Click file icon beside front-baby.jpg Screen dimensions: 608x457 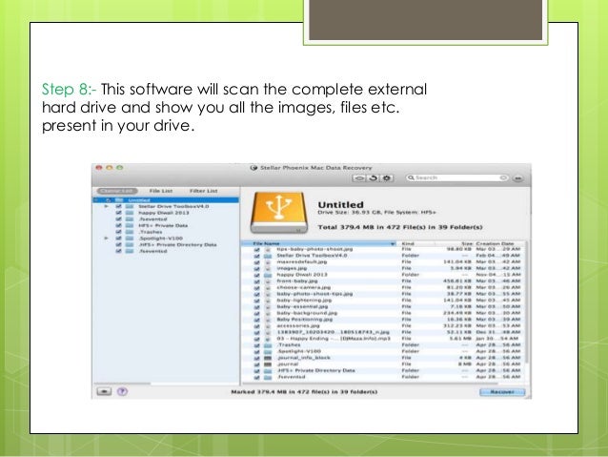[x=268, y=281]
